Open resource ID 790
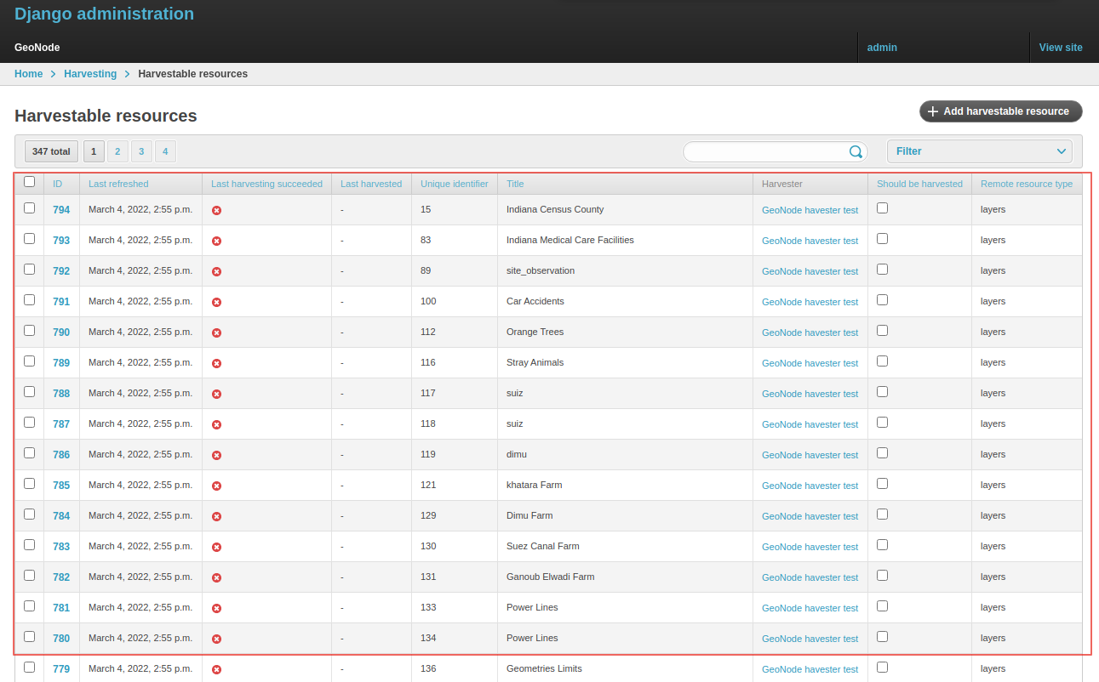Image resolution: width=1099 pixels, height=682 pixels. click(x=61, y=332)
